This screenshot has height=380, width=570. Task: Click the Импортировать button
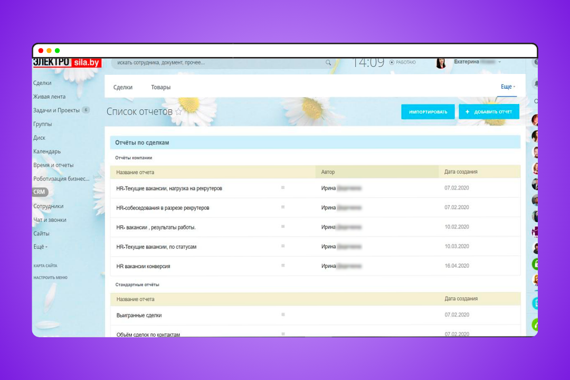428,112
